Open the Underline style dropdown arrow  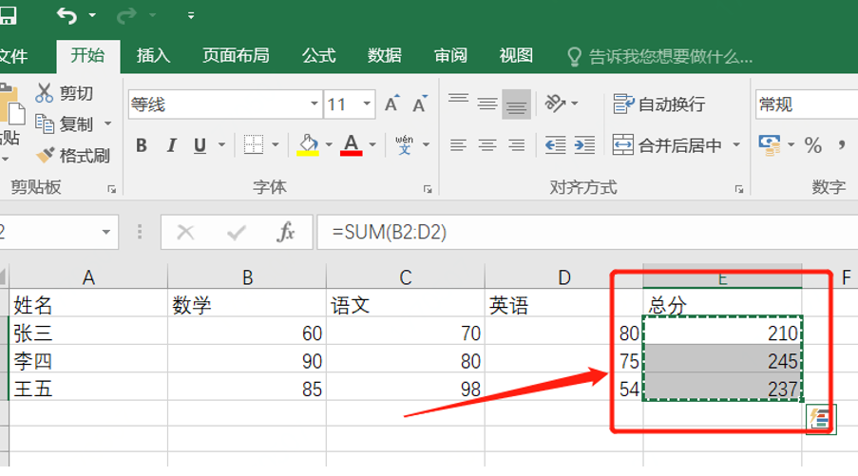(221, 145)
